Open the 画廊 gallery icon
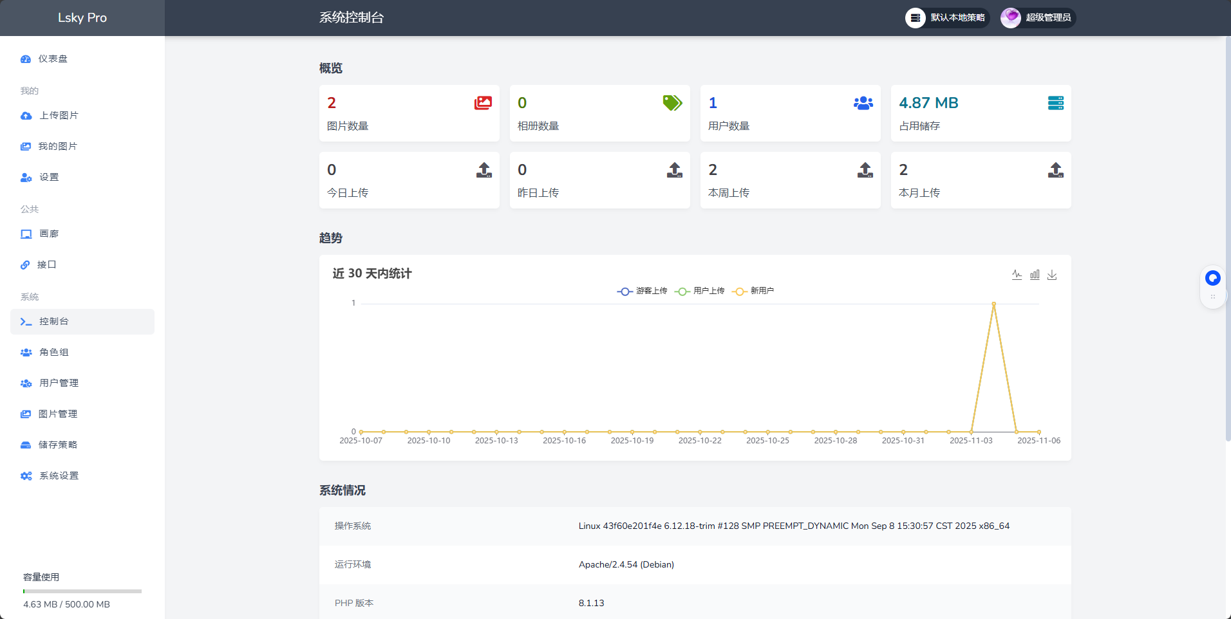The image size is (1231, 619). point(26,234)
